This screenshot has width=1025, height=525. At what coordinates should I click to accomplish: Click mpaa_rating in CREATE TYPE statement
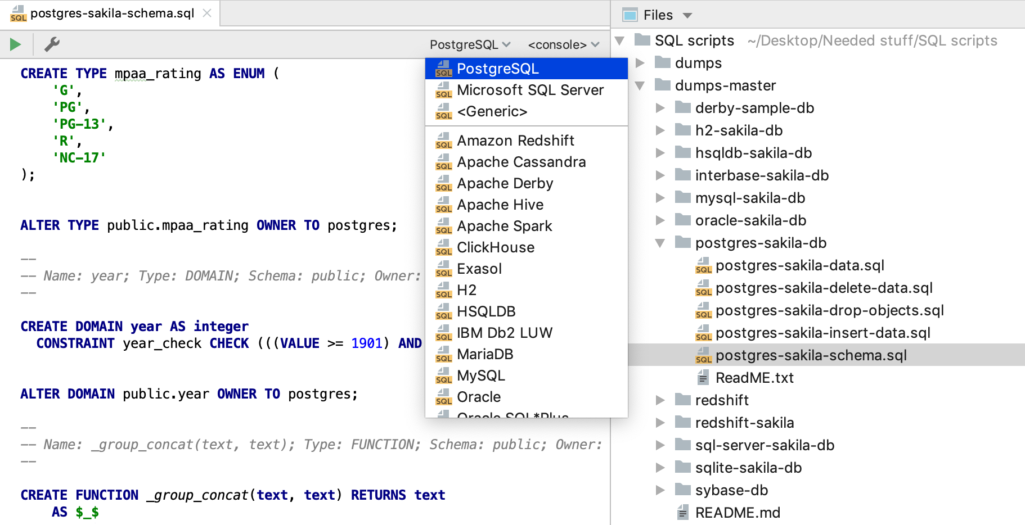point(158,74)
